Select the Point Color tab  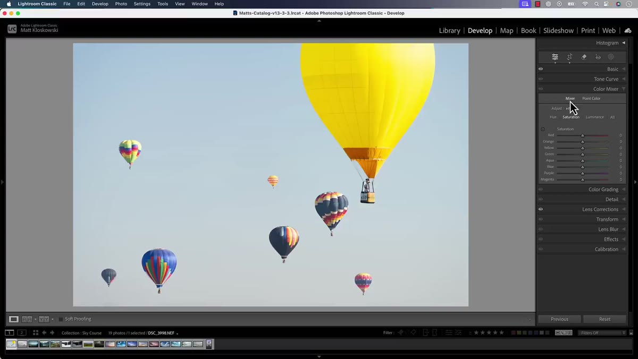591,98
